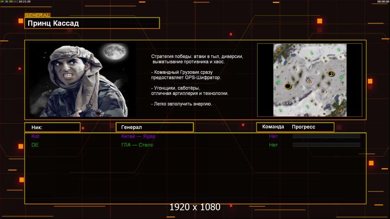Click DE's ГЛА — Стелс general entry

click(x=137, y=145)
